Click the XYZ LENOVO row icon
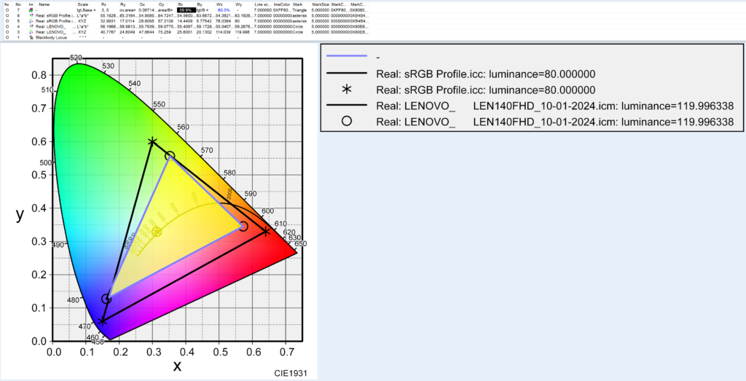 tap(31, 32)
